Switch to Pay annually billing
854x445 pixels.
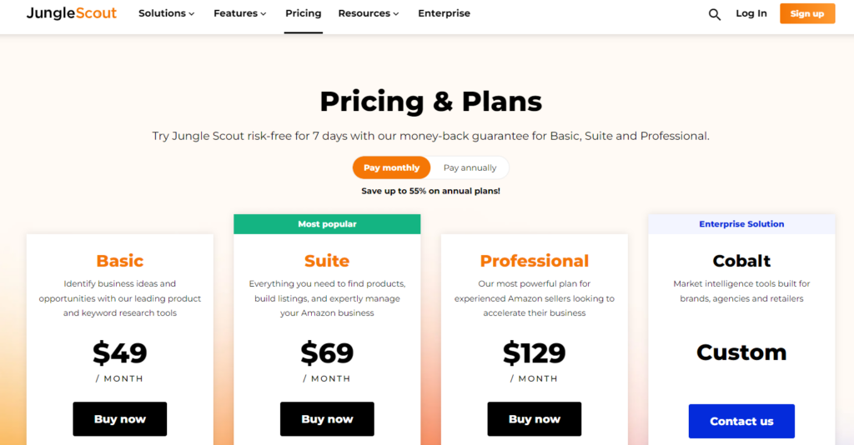(470, 167)
